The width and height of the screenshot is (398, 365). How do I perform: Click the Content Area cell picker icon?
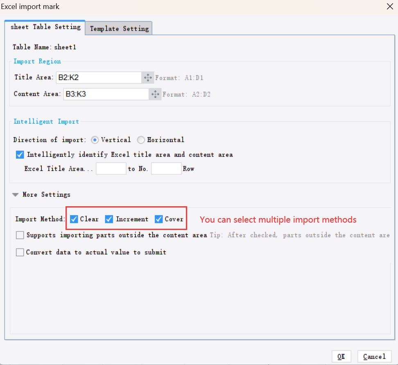(155, 94)
